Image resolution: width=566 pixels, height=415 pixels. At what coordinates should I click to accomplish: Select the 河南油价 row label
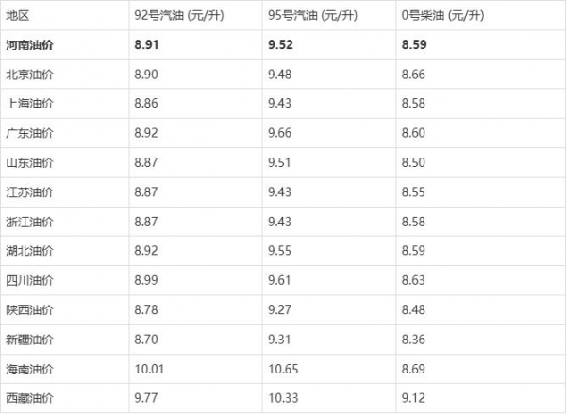tap(30, 43)
